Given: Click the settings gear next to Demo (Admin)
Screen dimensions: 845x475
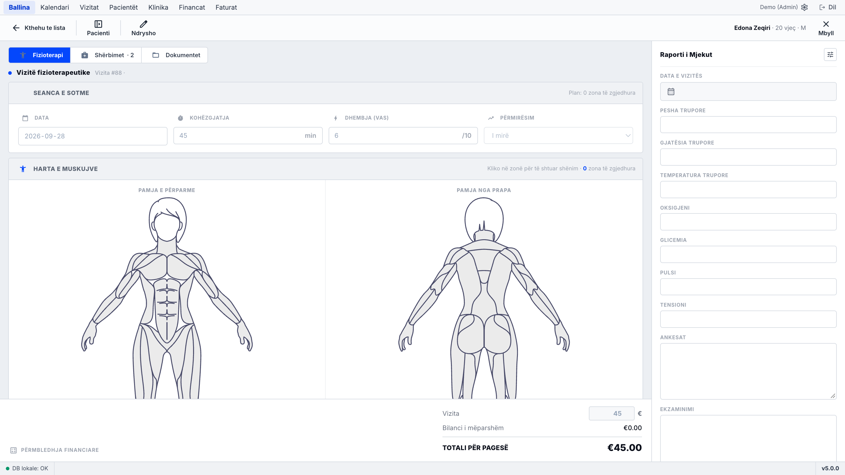Looking at the screenshot, I should click(x=804, y=7).
